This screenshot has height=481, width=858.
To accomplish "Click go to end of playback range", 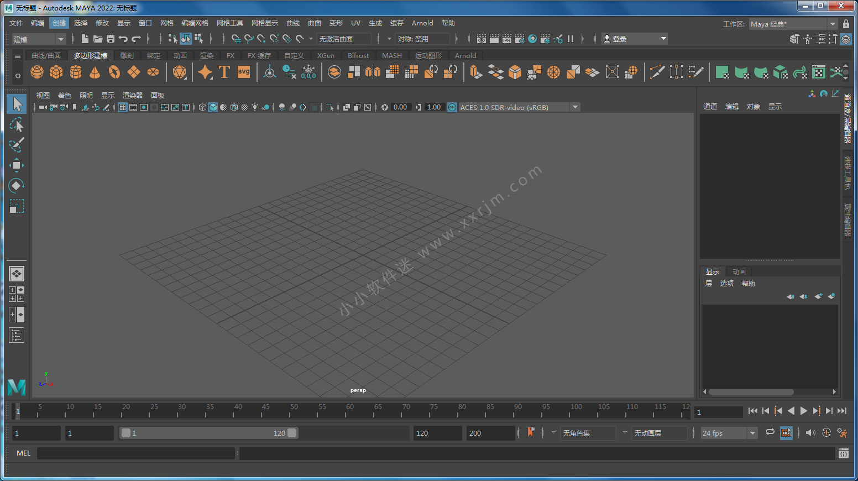I will click(842, 411).
